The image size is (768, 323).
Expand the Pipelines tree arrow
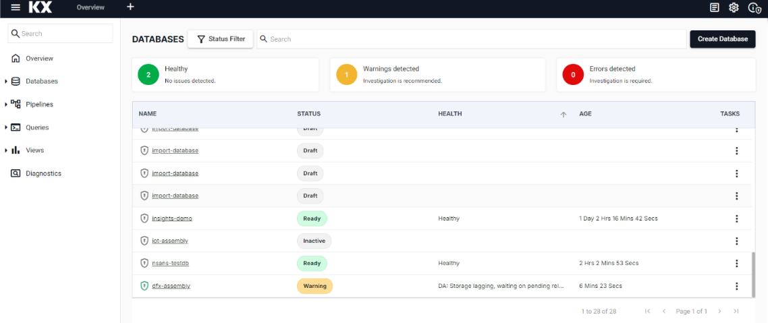(x=6, y=105)
